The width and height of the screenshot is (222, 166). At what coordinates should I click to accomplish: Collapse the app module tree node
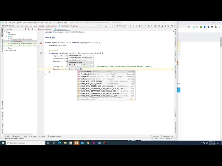pos(5,32)
